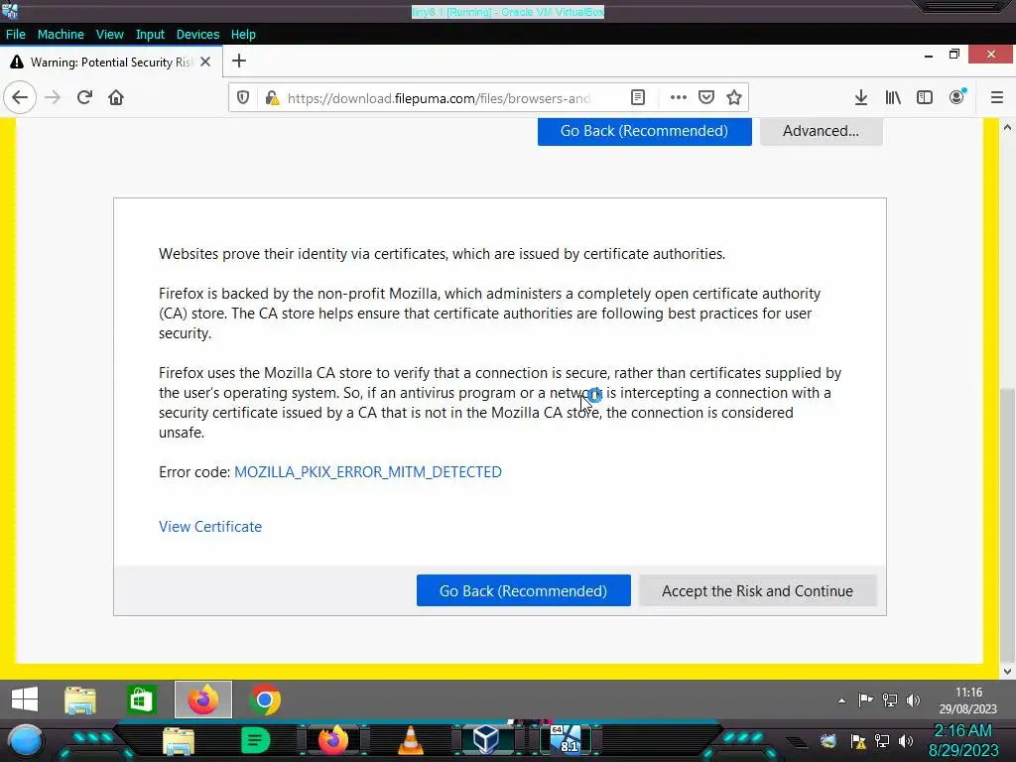The image size is (1016, 762).
Task: Click Accept the Risk and Continue
Action: [757, 591]
